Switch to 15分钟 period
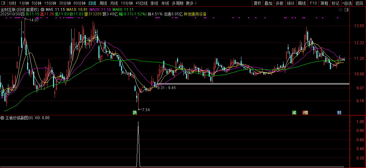Viewport: 366px width, 168px height. pyautogui.click(x=50, y=3)
